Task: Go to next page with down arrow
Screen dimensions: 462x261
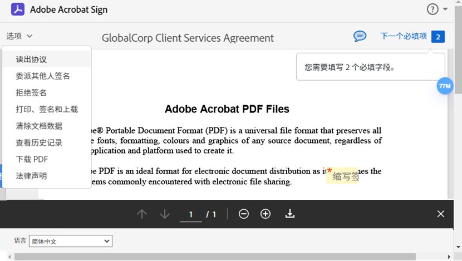Action: tap(164, 214)
